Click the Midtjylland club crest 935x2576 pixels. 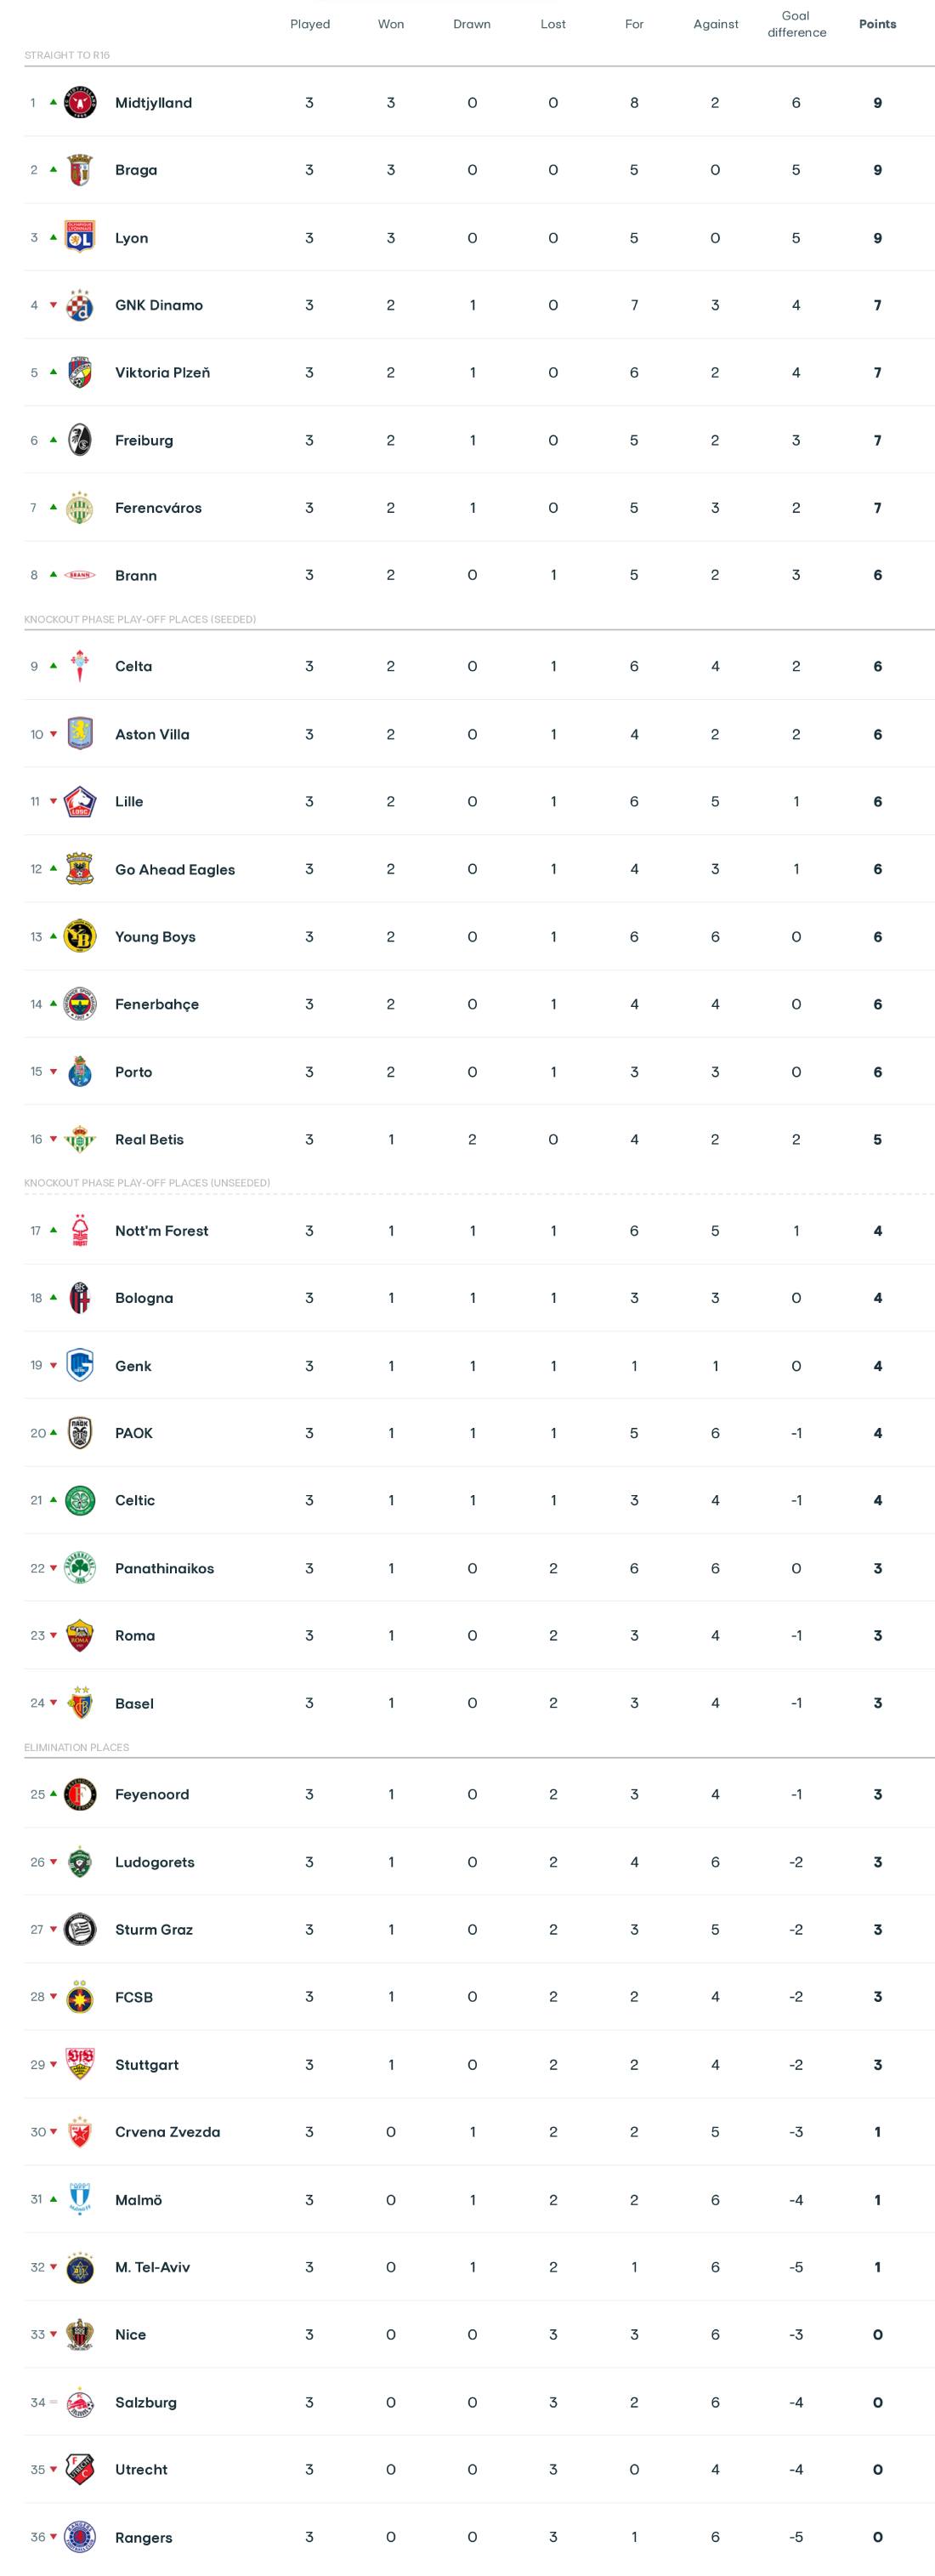tap(79, 103)
